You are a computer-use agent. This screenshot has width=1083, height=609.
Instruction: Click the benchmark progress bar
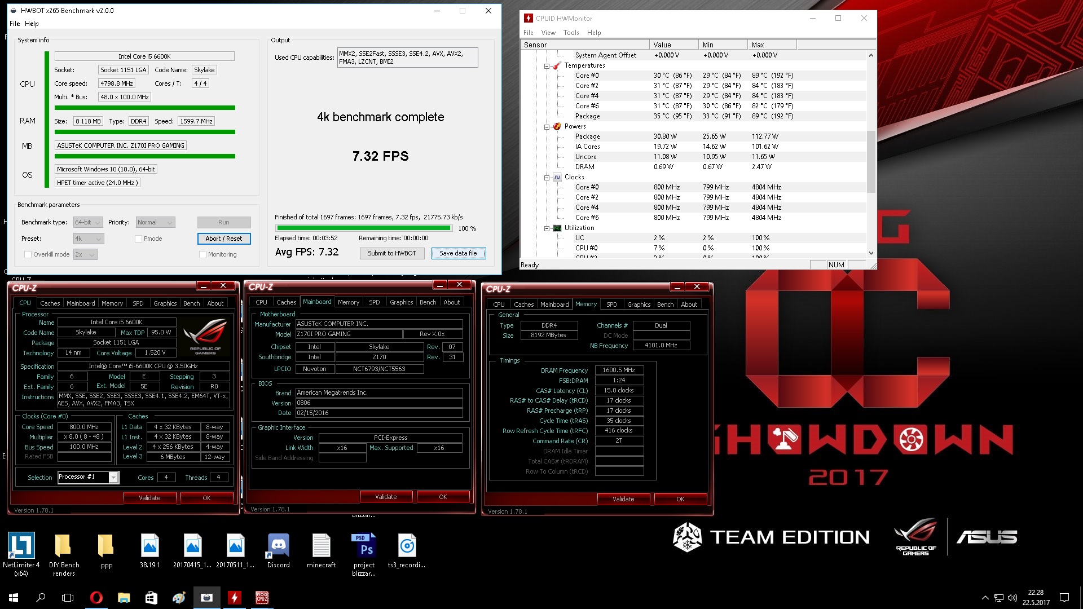[x=364, y=228]
